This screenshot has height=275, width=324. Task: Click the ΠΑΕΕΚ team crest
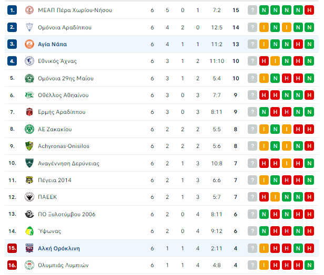click(29, 197)
